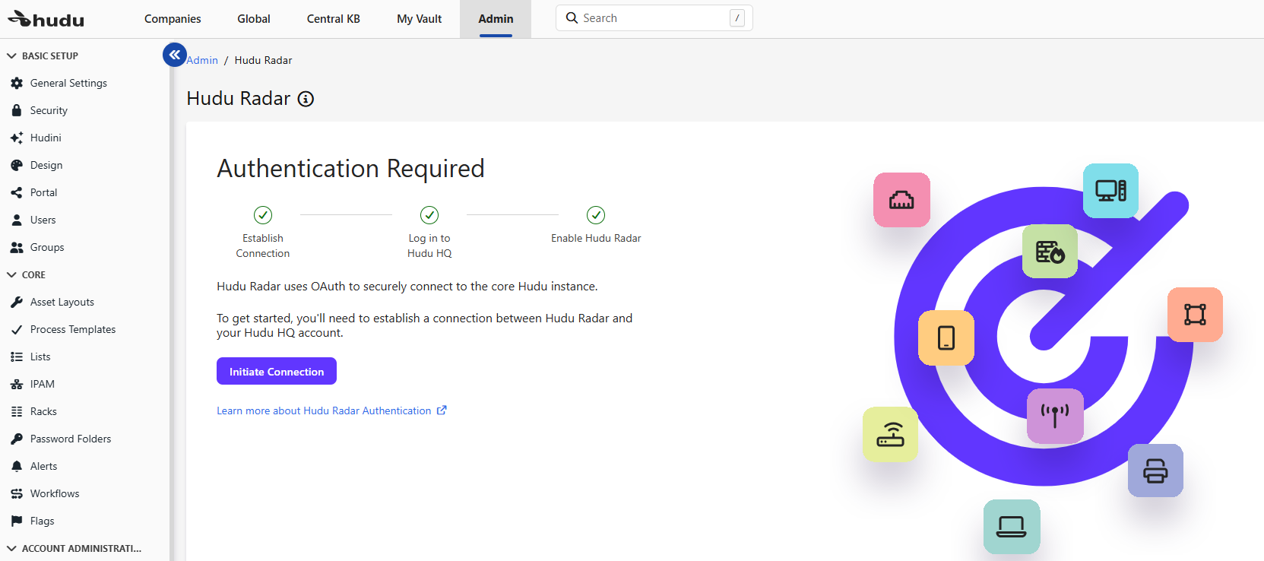Viewport: 1264px width, 561px height.
Task: Click the Hudu Radar breadcrumb text
Action: coord(263,60)
